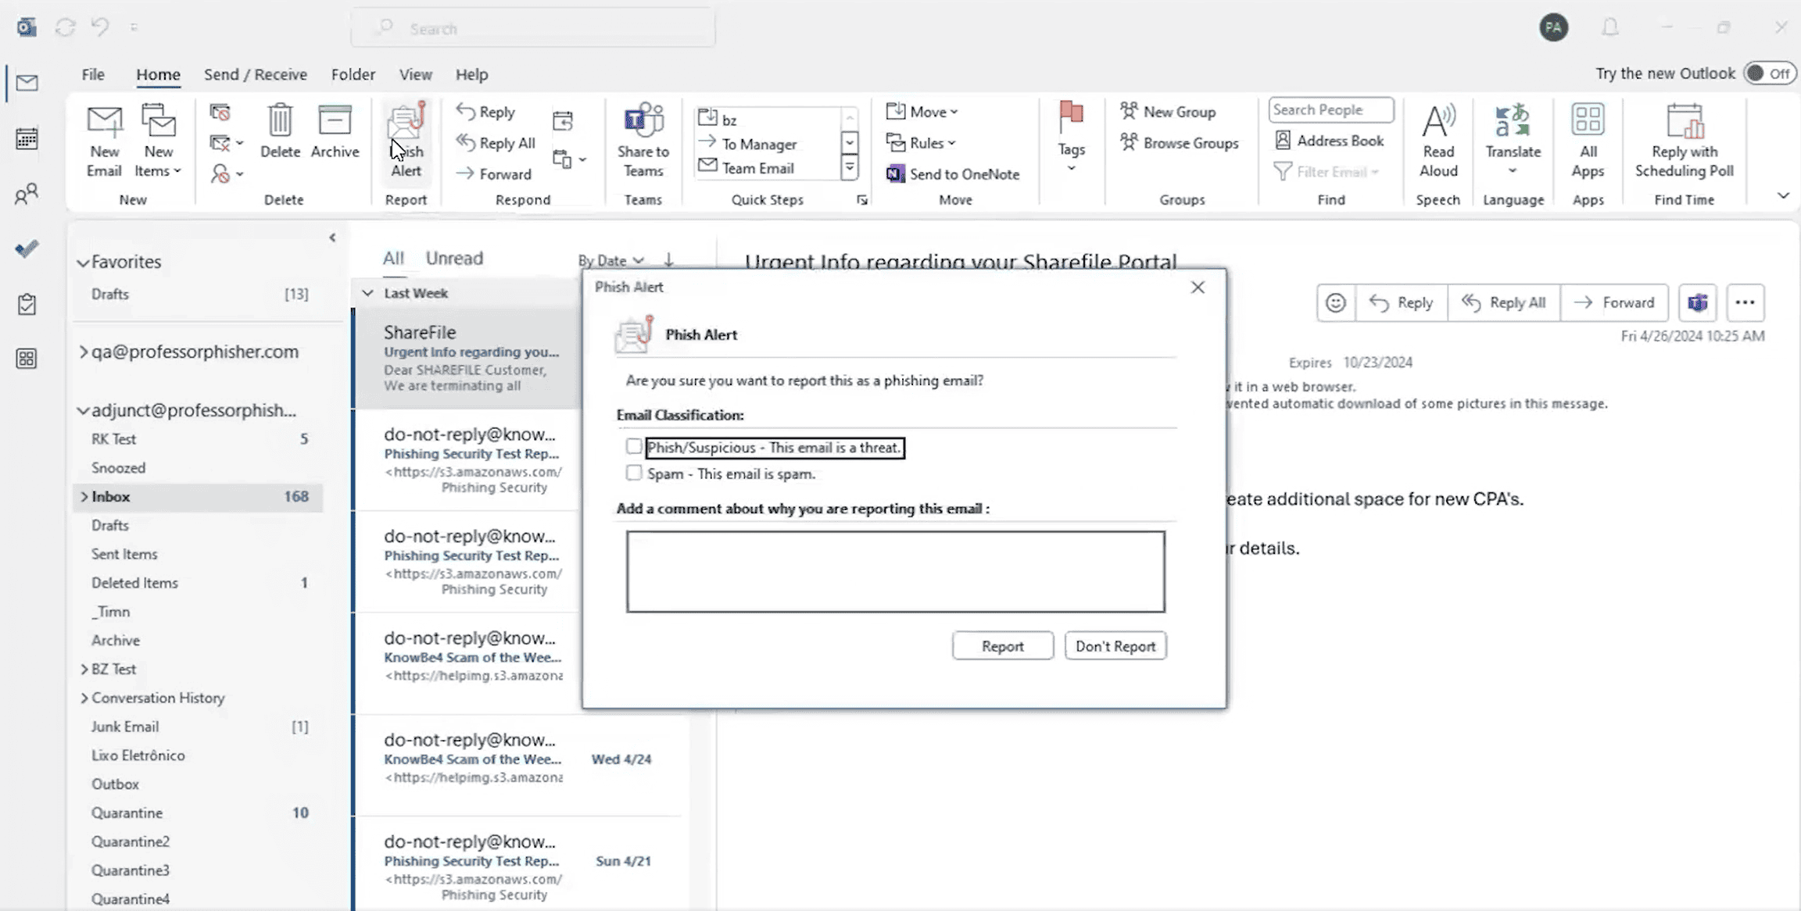1801x911 pixels.
Task: Click the comment text box
Action: tap(895, 571)
